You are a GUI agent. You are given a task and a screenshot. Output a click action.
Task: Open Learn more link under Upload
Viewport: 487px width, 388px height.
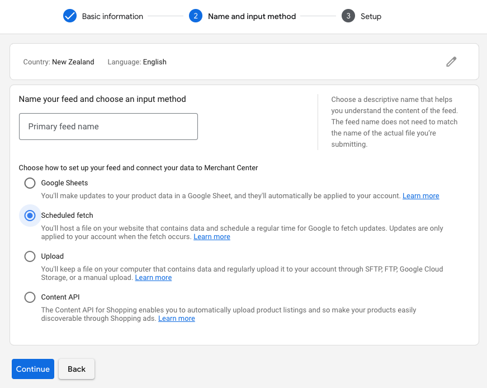point(153,277)
